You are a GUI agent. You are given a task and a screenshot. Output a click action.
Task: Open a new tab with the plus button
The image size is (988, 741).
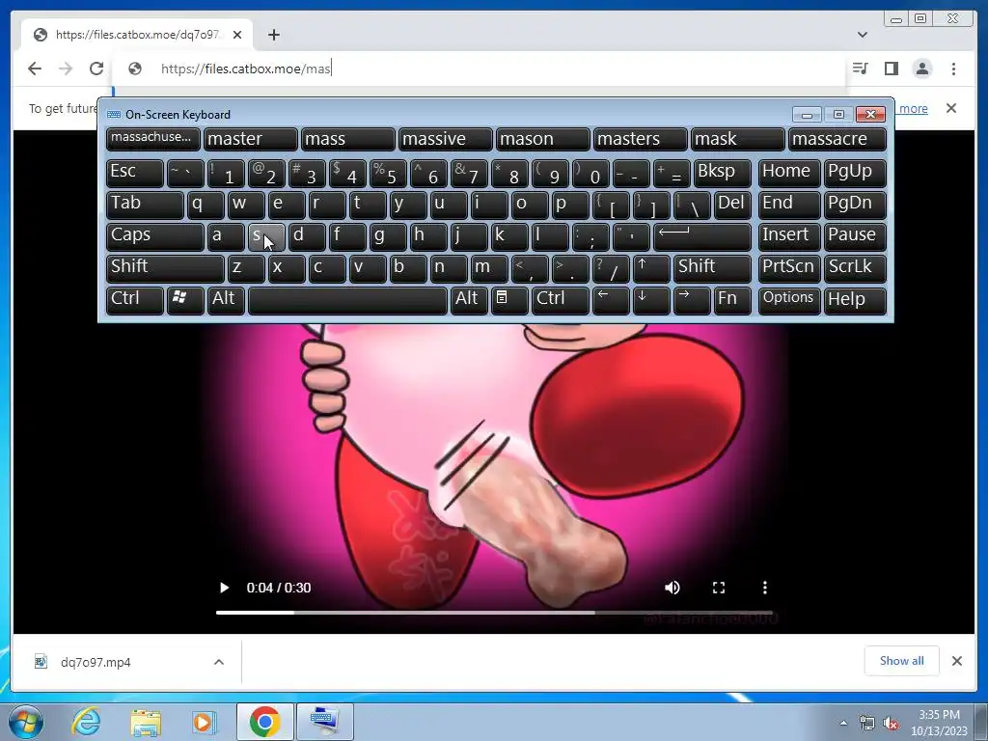click(273, 35)
